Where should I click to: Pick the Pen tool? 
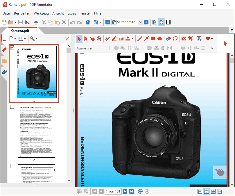click(107, 39)
